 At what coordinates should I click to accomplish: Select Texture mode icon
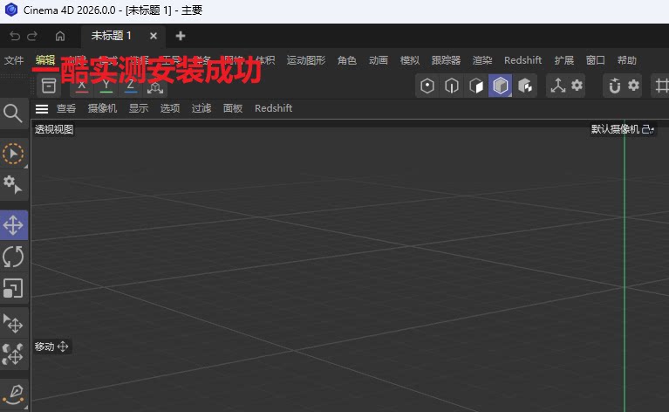click(525, 86)
